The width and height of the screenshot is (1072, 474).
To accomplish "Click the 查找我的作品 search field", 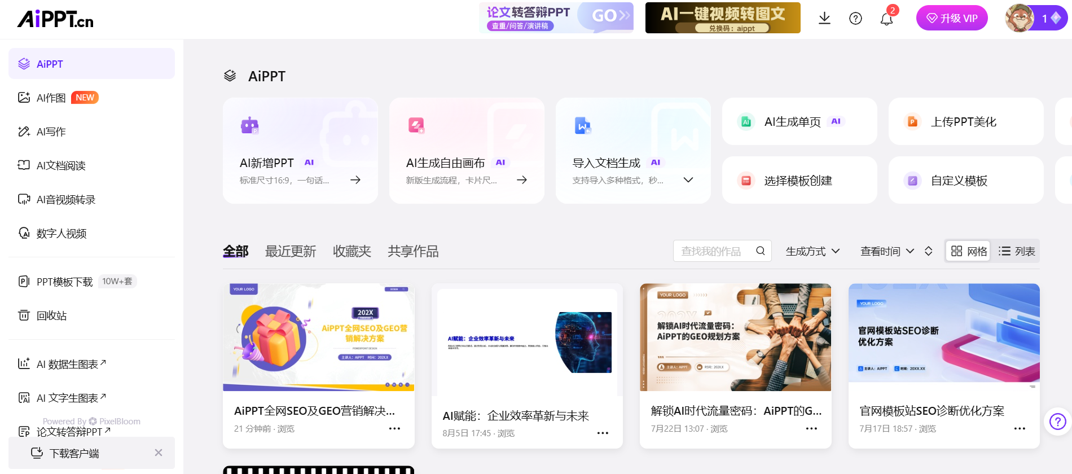I will pos(722,251).
